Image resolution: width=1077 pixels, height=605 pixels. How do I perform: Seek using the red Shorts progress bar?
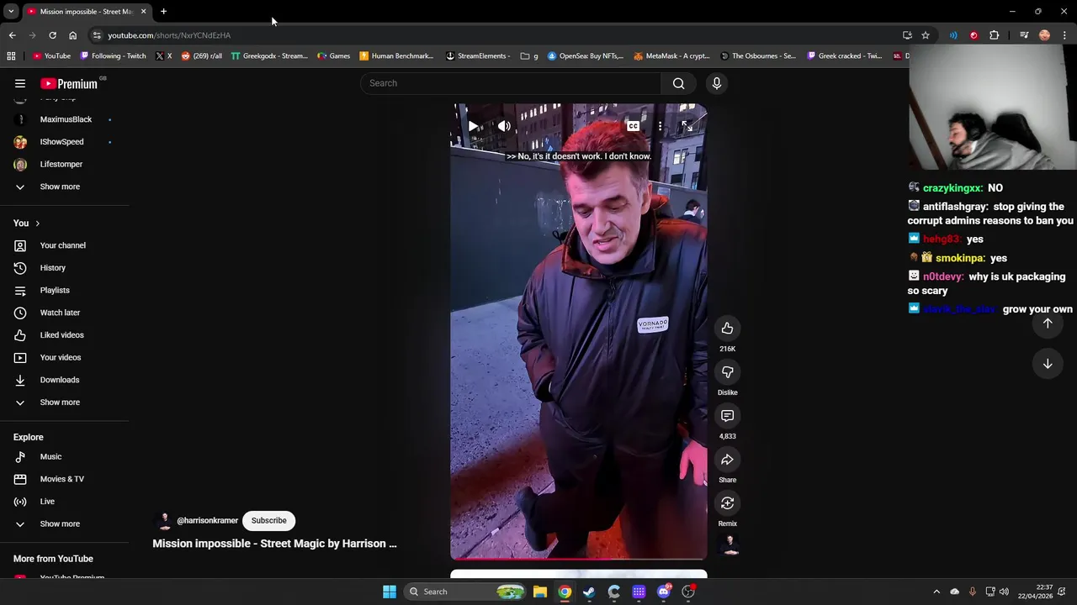[x=579, y=559]
